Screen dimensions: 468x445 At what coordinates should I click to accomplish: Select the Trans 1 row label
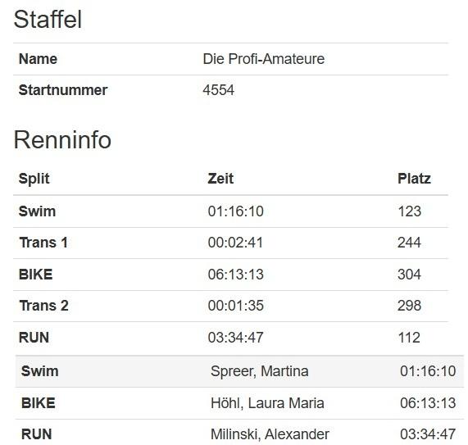[43, 243]
